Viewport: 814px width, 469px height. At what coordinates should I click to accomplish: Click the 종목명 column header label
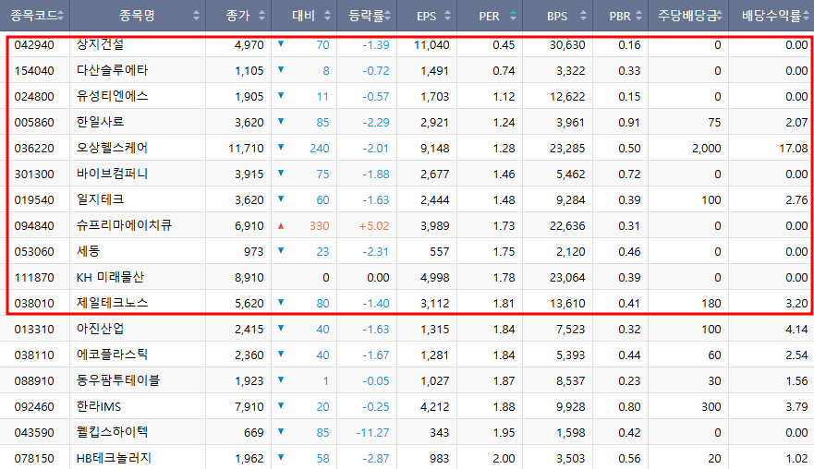click(137, 16)
